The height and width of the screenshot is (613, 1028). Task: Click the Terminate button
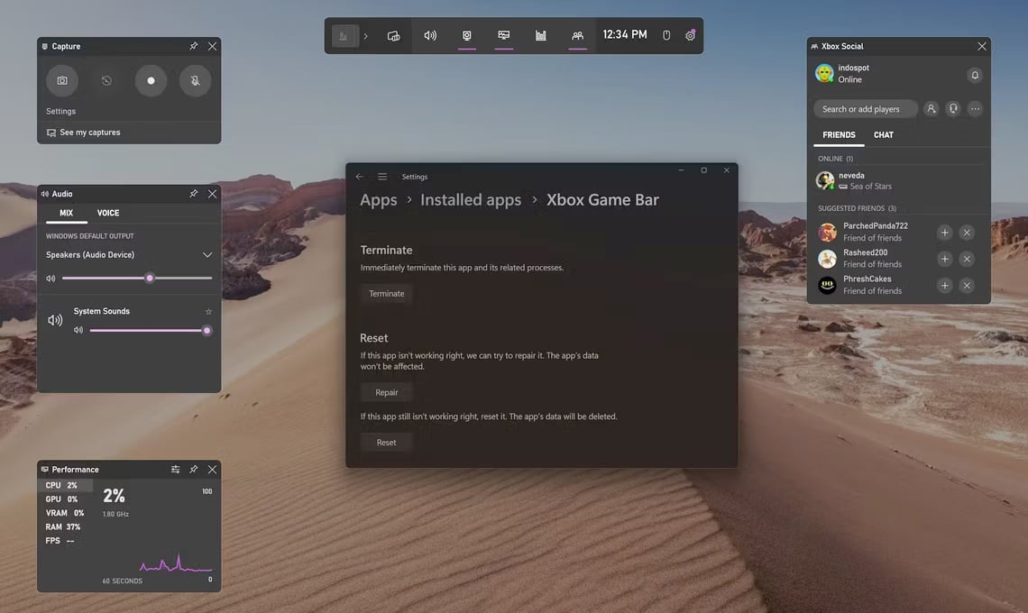point(386,294)
